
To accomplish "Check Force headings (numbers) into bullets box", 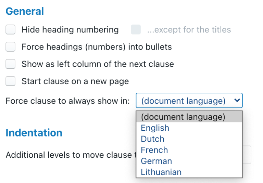I will (x=11, y=47).
